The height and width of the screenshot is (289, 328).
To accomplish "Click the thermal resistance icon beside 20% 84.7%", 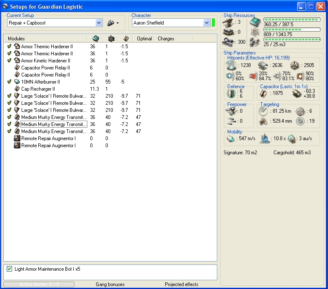I will click(x=253, y=77).
